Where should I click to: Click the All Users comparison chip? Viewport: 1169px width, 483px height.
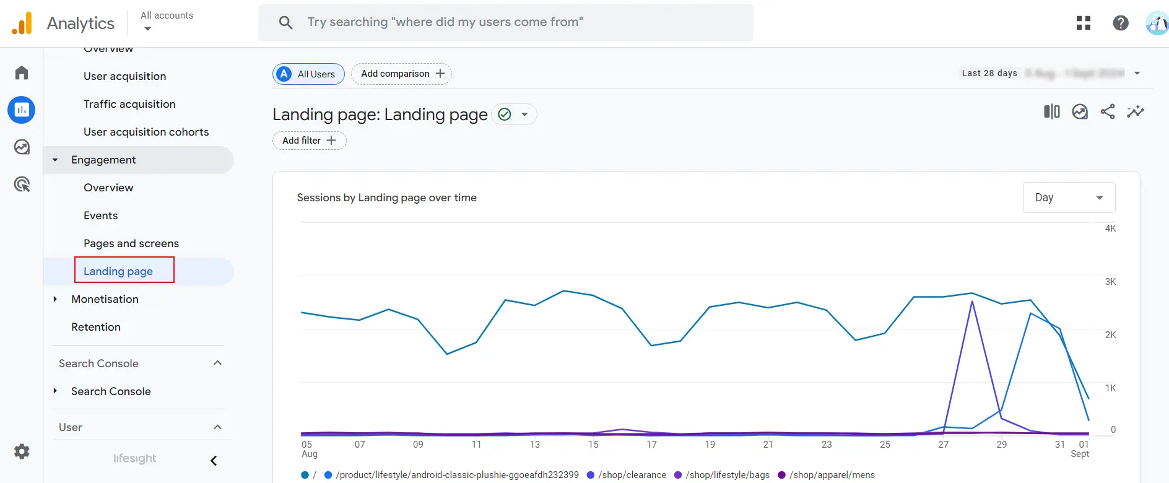click(308, 74)
